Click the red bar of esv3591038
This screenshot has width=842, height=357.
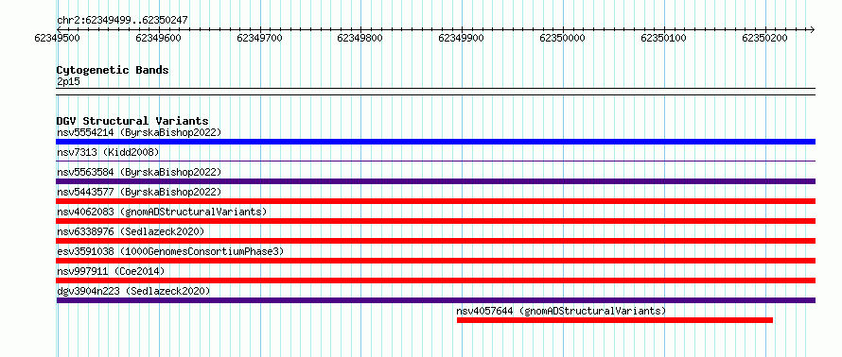(x=436, y=261)
